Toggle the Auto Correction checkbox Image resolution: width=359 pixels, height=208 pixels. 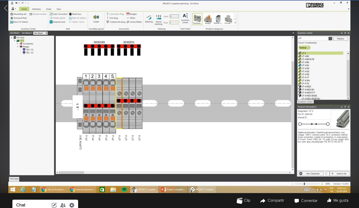[51, 14]
